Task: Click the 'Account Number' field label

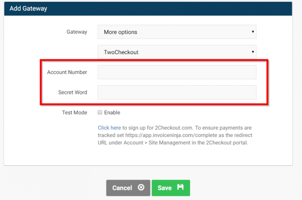Action: [x=67, y=72]
